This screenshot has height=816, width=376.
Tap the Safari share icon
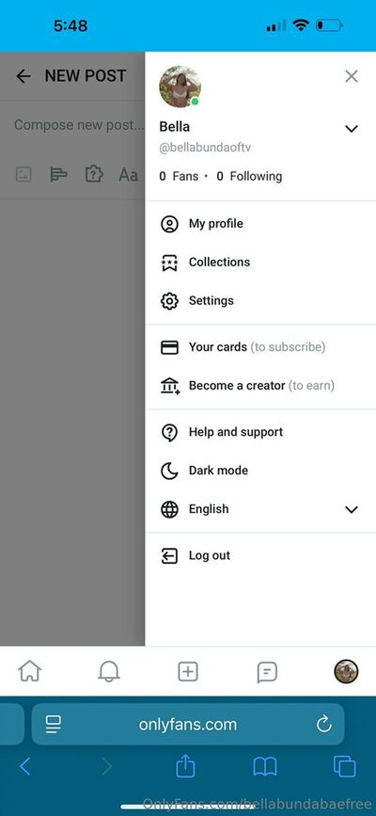coord(186,766)
